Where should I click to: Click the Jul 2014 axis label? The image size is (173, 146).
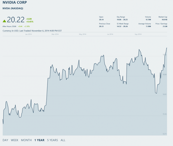[x=110, y=34]
